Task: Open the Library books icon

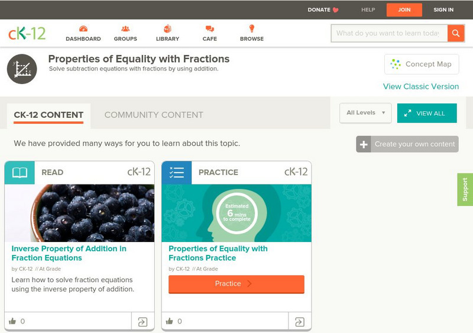Action: click(167, 29)
